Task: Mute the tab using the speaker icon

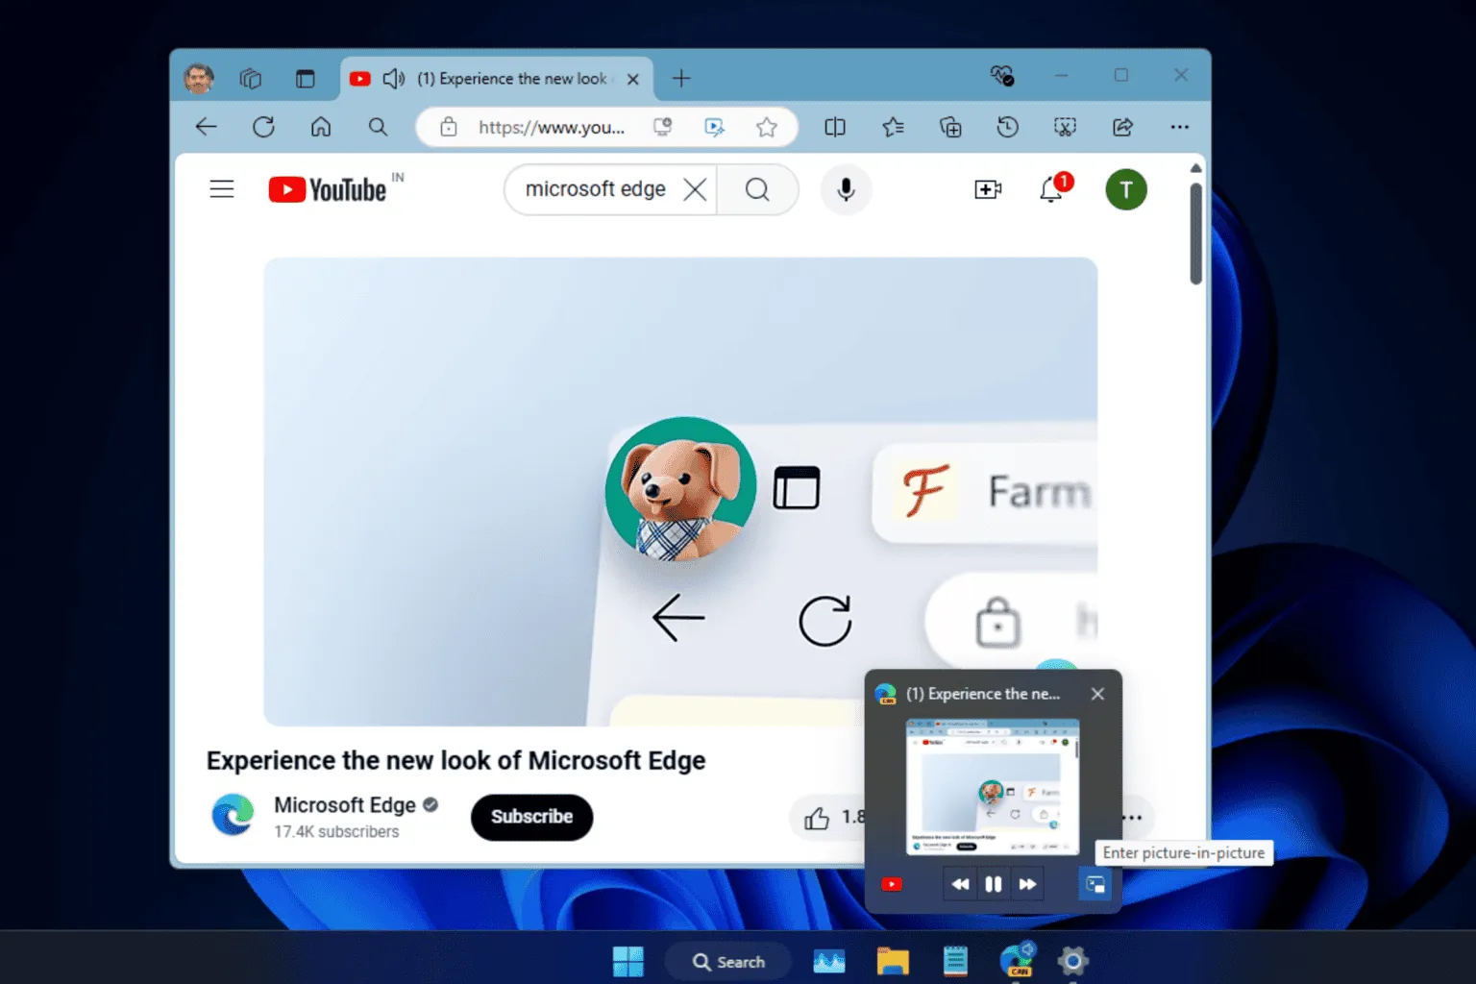Action: point(393,79)
